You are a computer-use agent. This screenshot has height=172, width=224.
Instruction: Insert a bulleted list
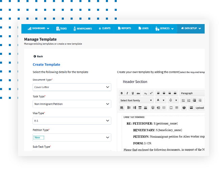click(183, 101)
